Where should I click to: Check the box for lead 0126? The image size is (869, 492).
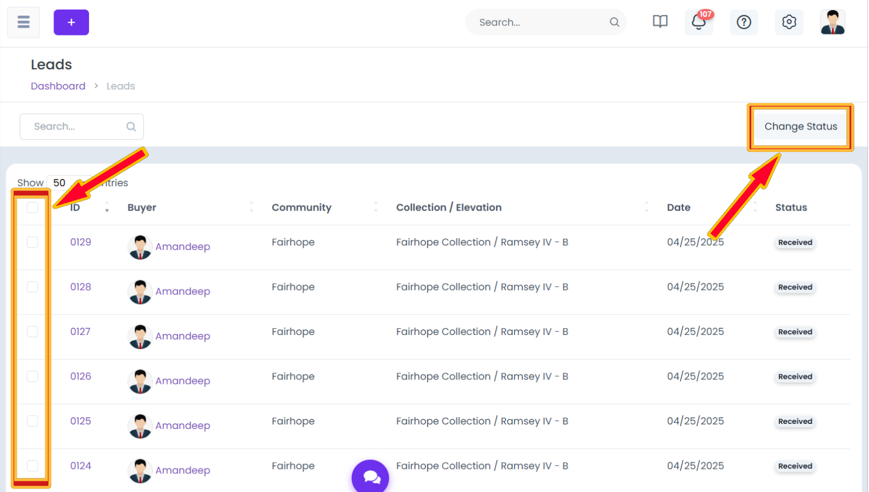(33, 376)
